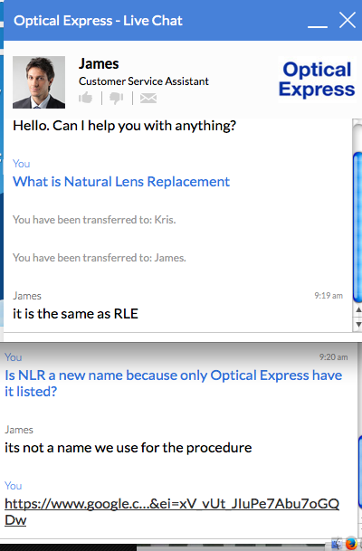Open the google.com link in chat

click(x=172, y=512)
